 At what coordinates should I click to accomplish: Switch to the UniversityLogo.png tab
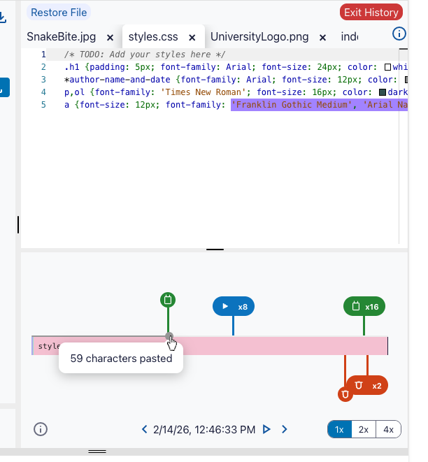coord(259,37)
